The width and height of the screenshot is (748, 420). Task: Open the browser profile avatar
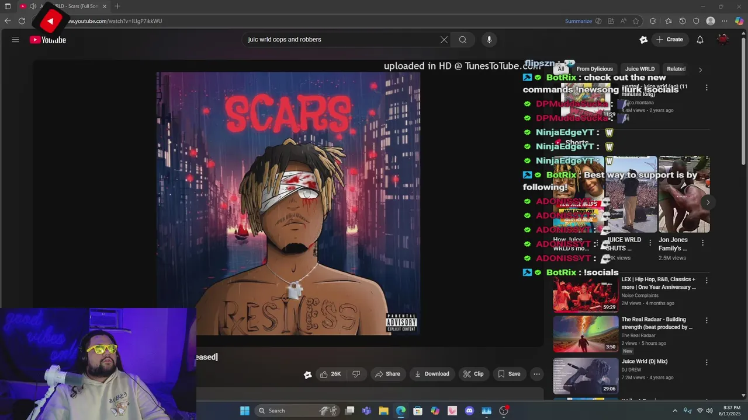point(711,21)
